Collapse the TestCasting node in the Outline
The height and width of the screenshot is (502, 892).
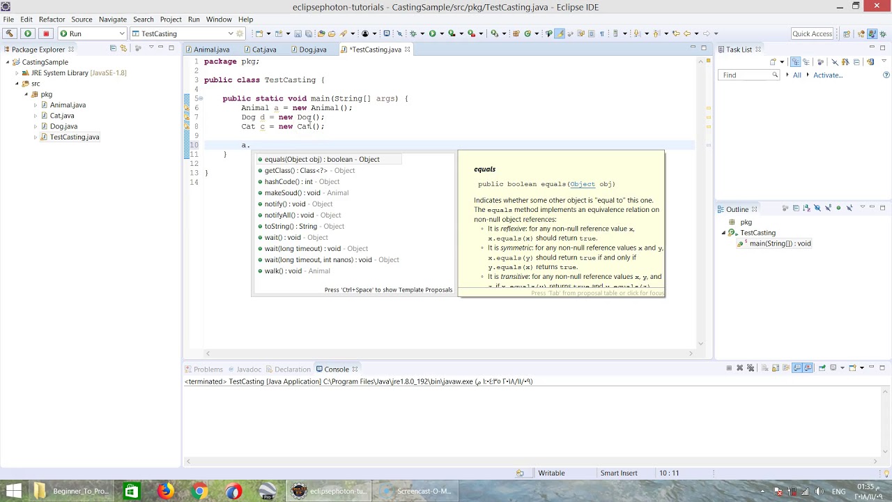coord(723,233)
